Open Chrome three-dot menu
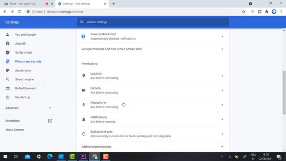 [x=281, y=12]
